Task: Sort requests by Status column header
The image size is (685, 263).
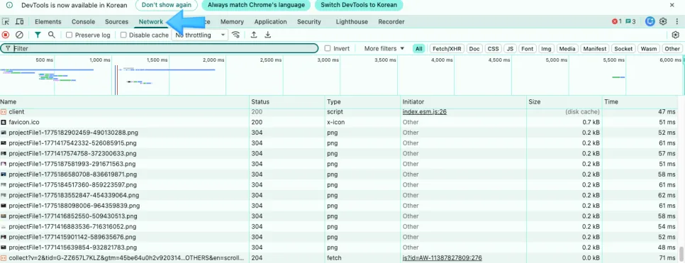Action: [x=287, y=102]
